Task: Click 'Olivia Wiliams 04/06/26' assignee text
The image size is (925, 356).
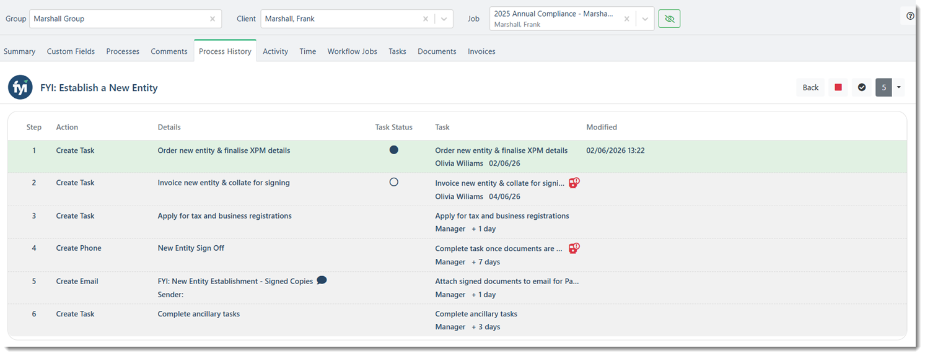Action: pyautogui.click(x=478, y=196)
